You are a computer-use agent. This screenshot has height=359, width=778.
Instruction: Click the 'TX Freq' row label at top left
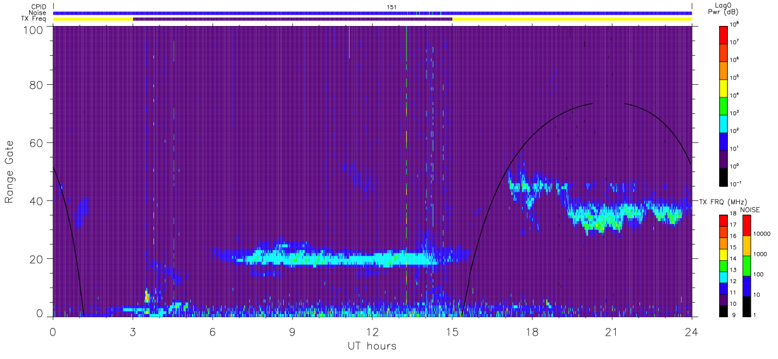pyautogui.click(x=34, y=19)
